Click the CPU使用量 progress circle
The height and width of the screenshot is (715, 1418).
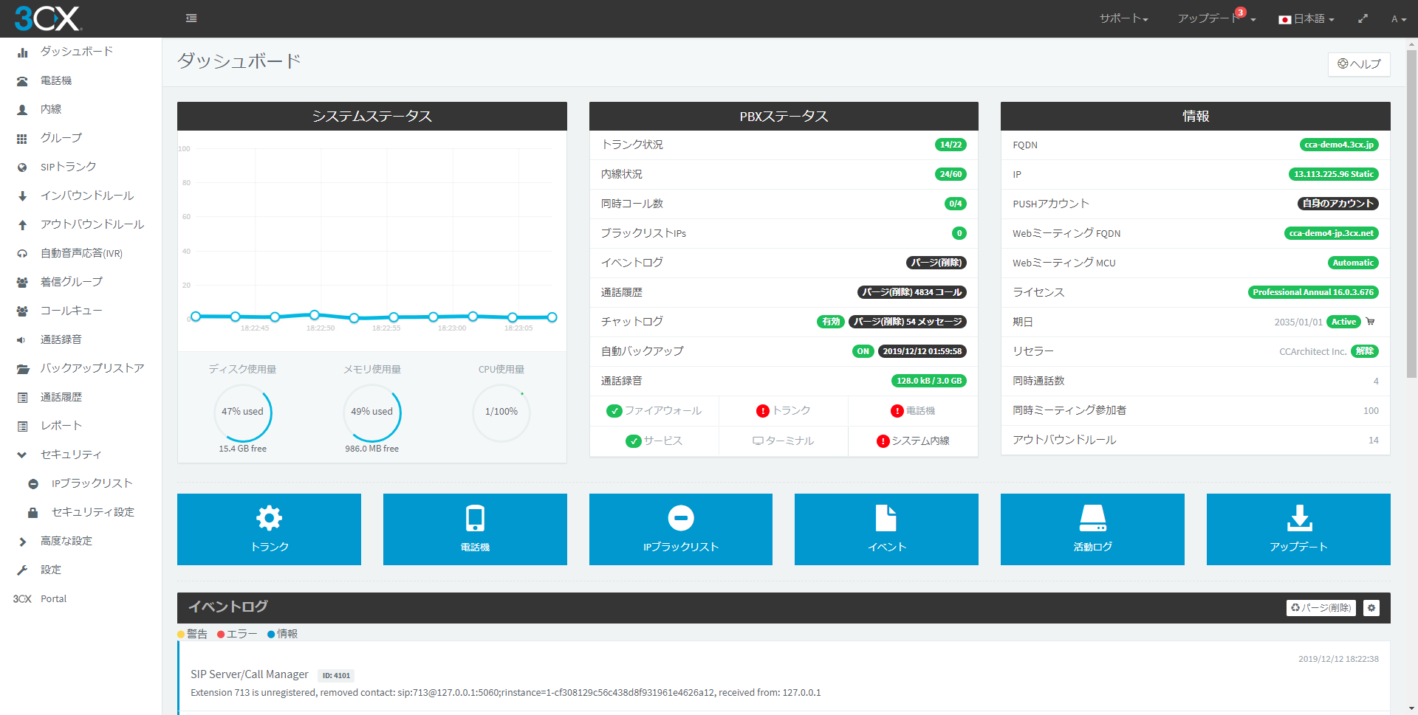pos(501,412)
